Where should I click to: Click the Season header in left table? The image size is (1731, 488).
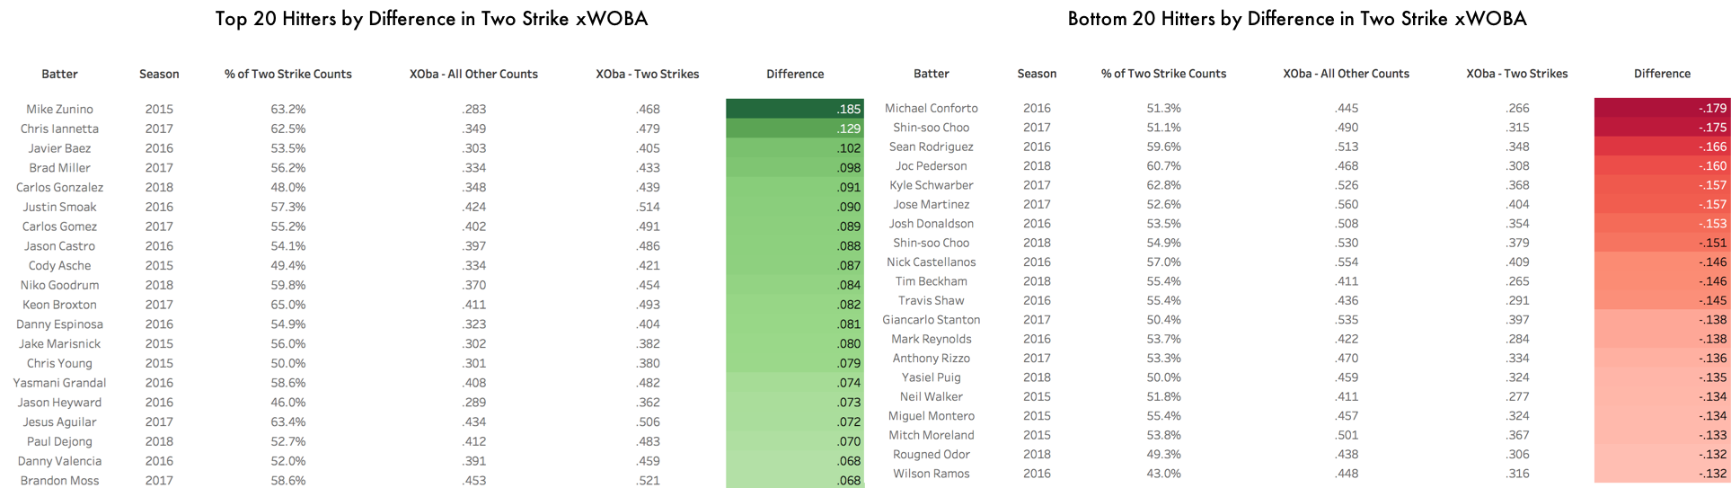pos(159,74)
